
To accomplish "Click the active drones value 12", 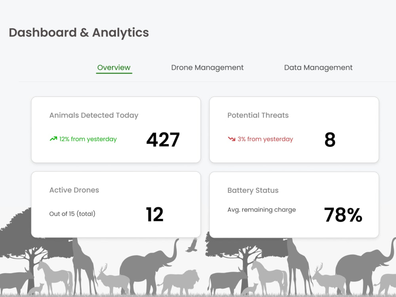I will [154, 214].
